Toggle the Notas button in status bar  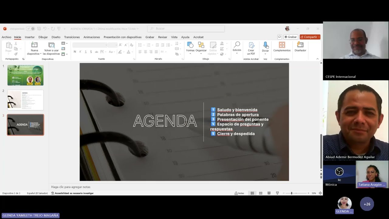pyautogui.click(x=239, y=193)
